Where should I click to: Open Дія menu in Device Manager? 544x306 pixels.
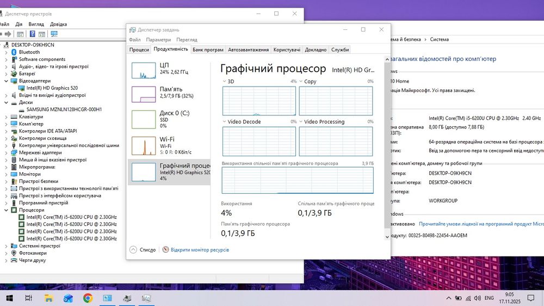tap(18, 25)
